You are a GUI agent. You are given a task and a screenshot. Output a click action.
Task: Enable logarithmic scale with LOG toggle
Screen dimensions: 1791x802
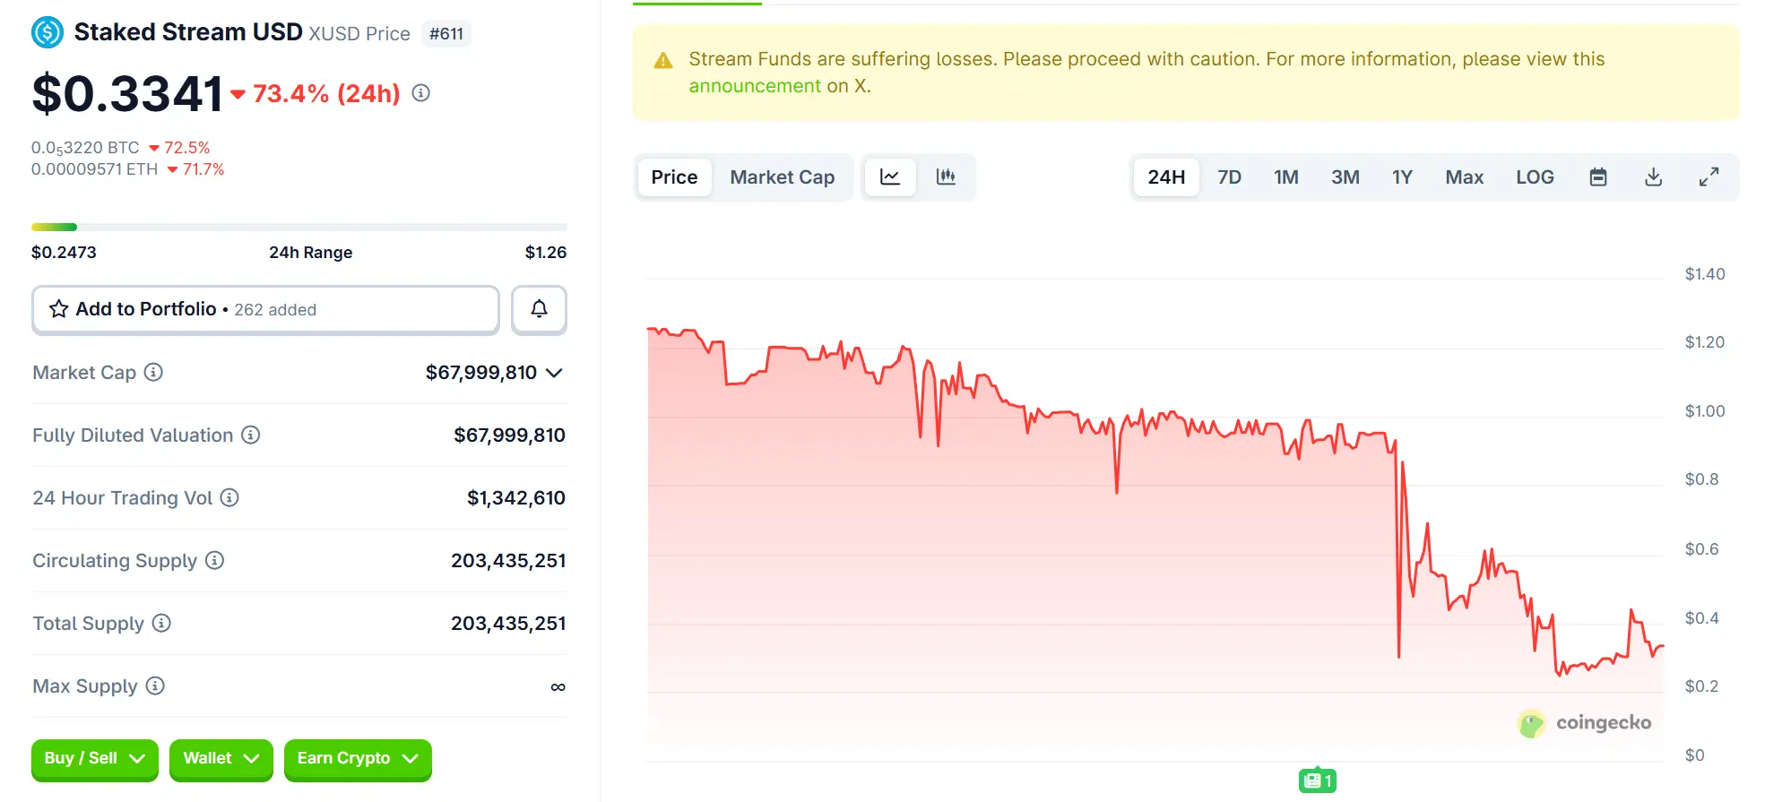(x=1535, y=177)
